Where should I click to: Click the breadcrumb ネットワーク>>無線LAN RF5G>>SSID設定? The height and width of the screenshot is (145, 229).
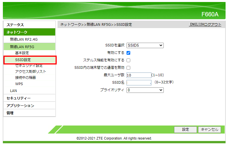point(96,25)
